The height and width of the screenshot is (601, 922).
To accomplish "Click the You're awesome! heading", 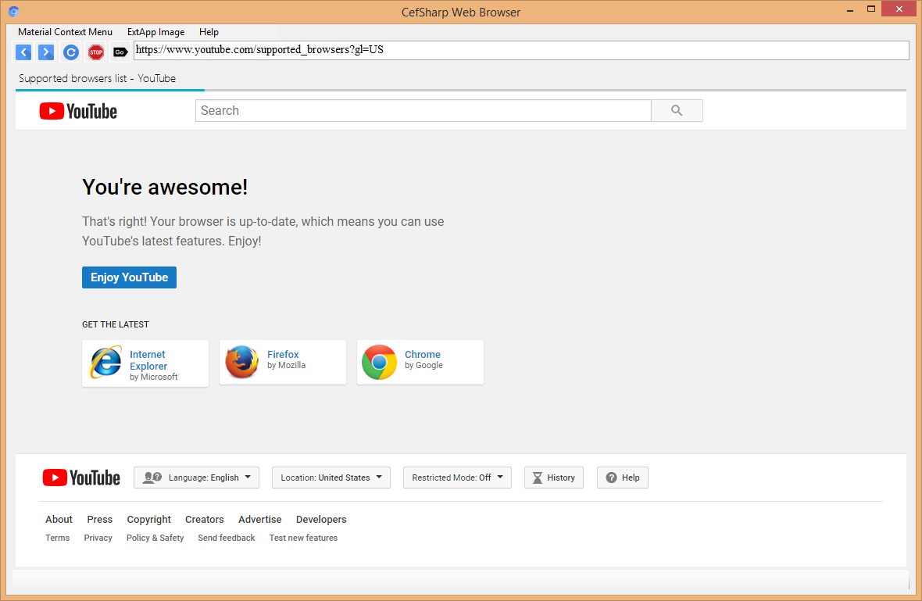I will [x=165, y=187].
